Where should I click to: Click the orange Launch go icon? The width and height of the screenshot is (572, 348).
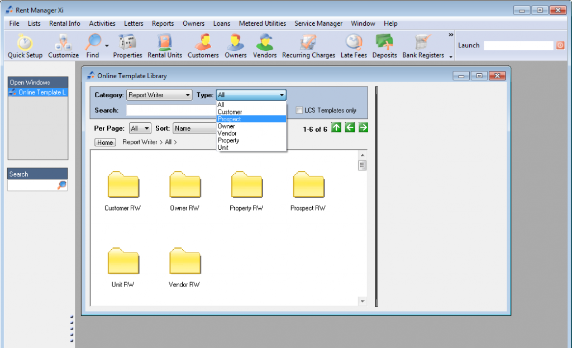(560, 45)
